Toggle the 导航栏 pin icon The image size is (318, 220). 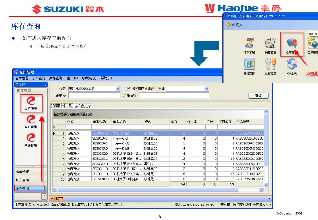pyautogui.click(x=45, y=85)
